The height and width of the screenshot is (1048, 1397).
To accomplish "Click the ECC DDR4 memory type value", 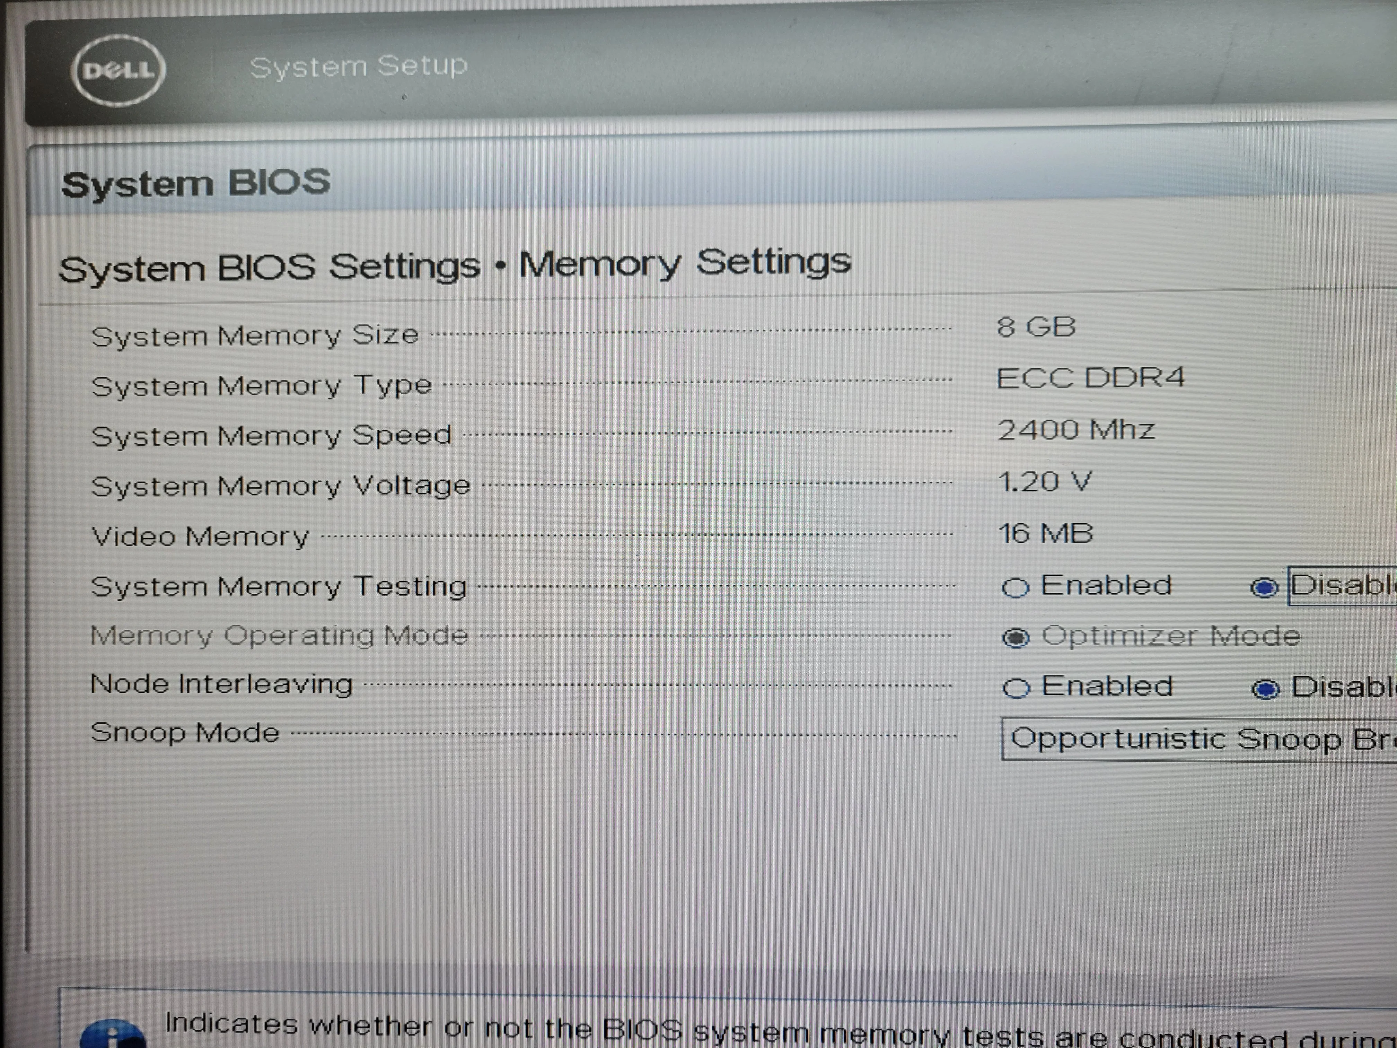I will [x=1091, y=378].
